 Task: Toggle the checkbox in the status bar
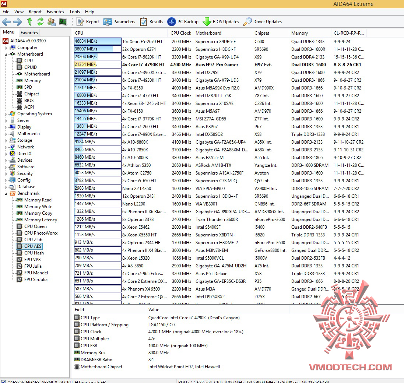click(4, 382)
